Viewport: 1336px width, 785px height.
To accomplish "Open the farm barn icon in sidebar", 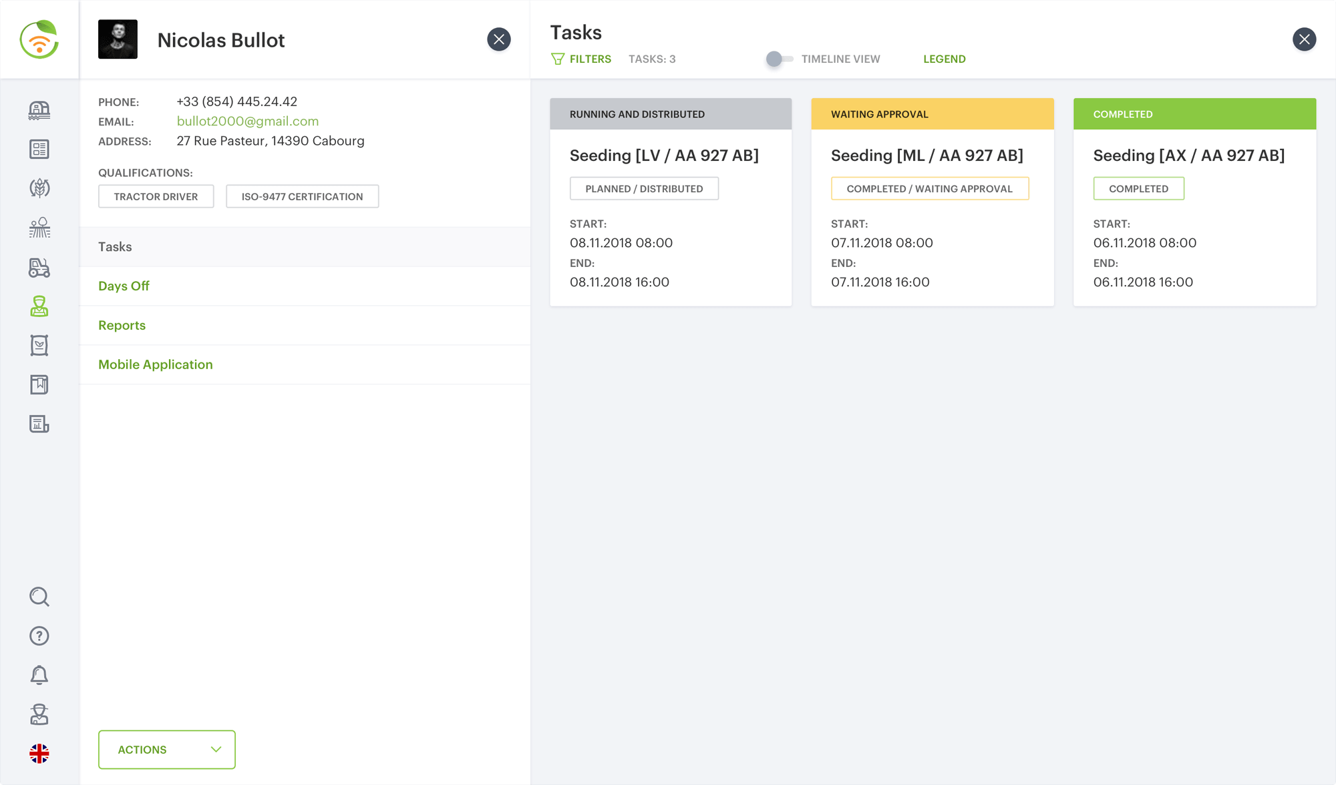I will (39, 110).
